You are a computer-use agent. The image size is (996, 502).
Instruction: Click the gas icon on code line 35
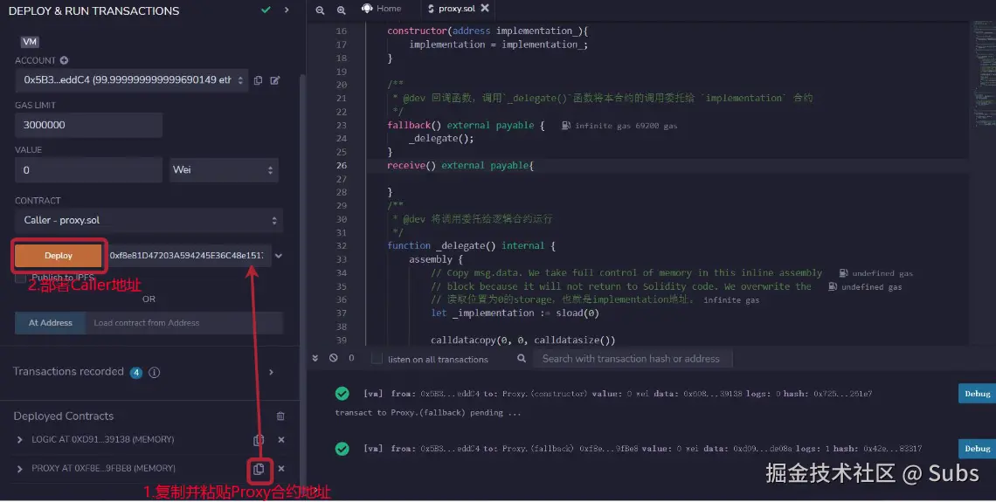[x=833, y=287]
